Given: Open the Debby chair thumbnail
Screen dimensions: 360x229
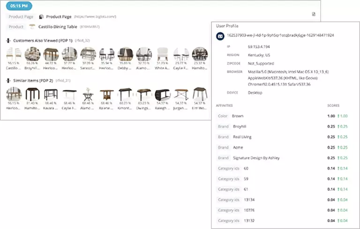Looking at the screenshot, I should (125, 55).
